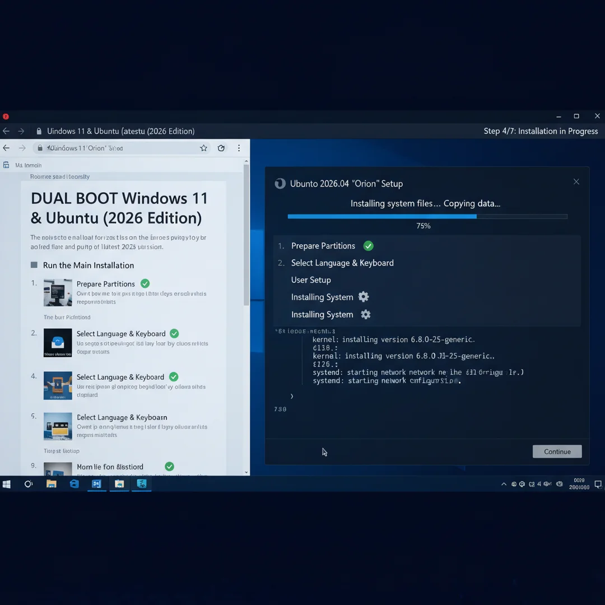Click the green check beside installer Prepare Partitions
This screenshot has height=605, width=605.
369,246
